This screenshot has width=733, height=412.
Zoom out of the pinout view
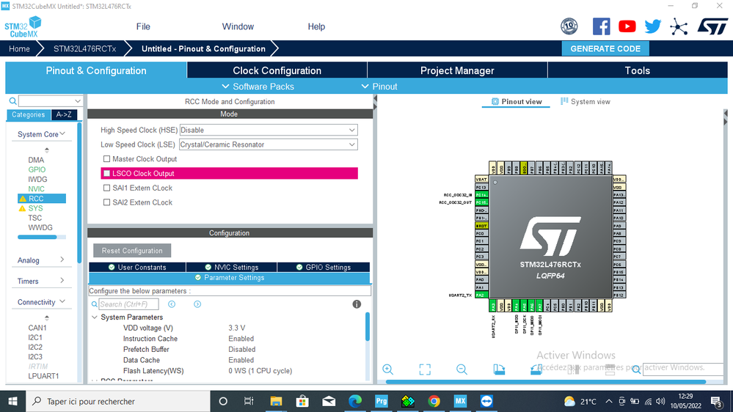point(462,369)
